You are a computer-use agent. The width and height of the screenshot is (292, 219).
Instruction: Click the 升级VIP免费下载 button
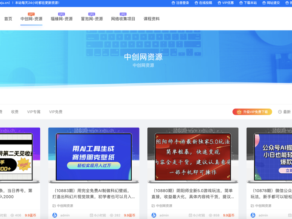(x=252, y=112)
